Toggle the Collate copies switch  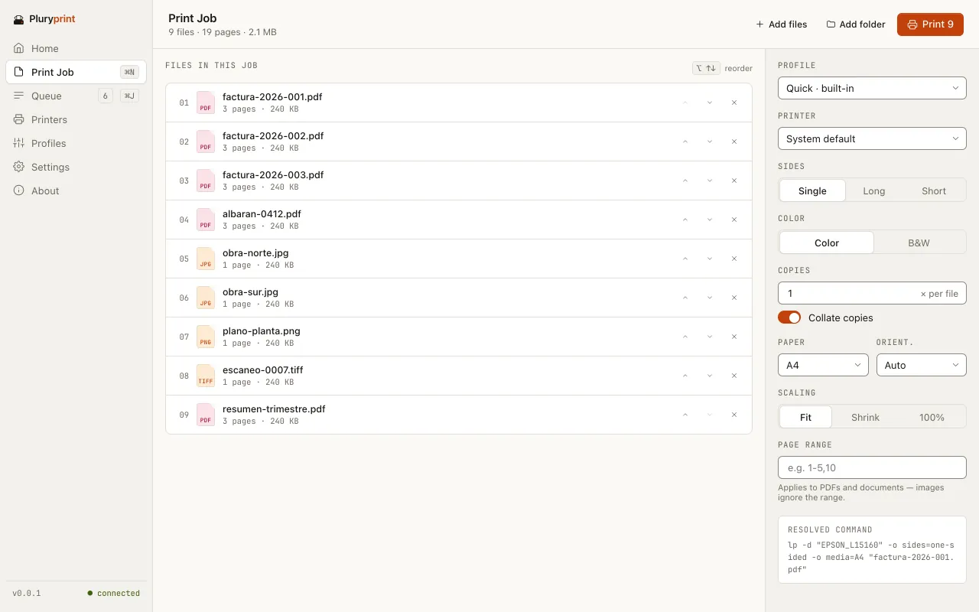coord(789,317)
